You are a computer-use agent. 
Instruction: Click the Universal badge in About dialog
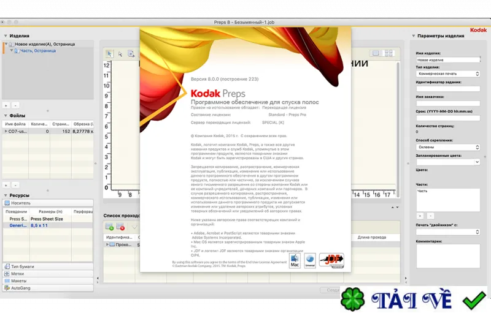pos(310,260)
